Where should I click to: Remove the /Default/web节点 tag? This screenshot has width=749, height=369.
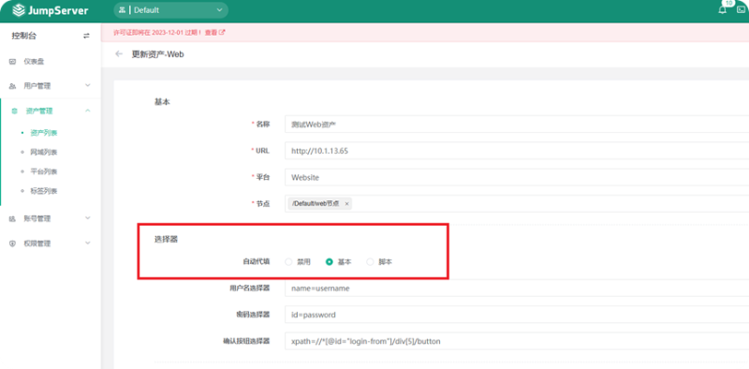point(346,203)
